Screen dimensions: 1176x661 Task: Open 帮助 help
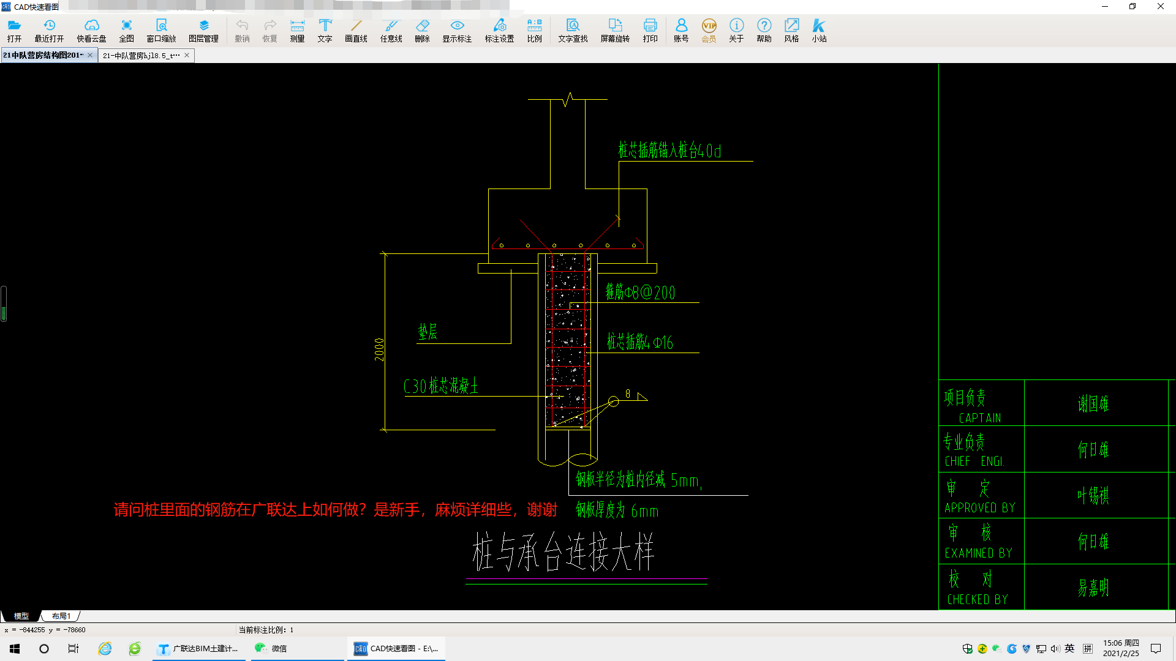point(764,30)
